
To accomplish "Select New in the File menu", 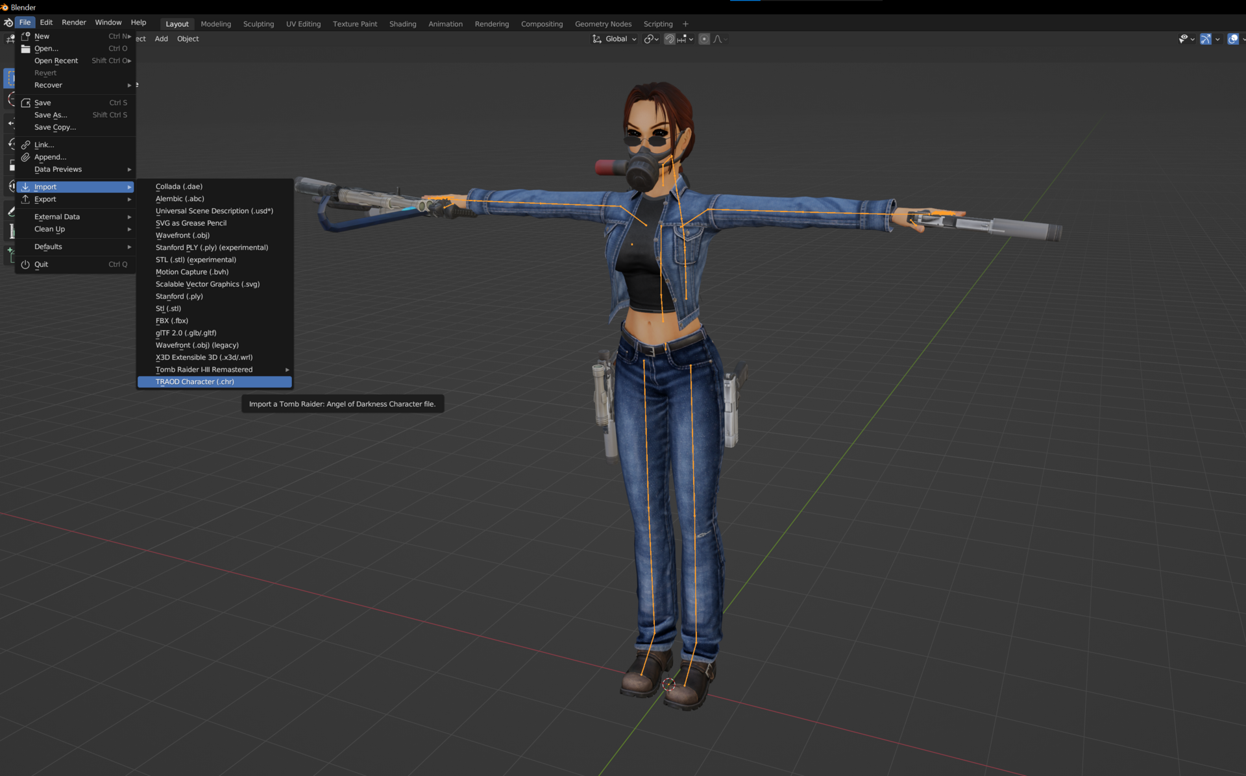I will [x=75, y=36].
